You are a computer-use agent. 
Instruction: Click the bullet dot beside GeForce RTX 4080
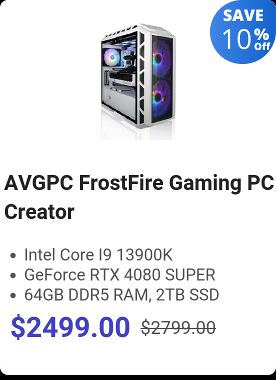pos(13,275)
